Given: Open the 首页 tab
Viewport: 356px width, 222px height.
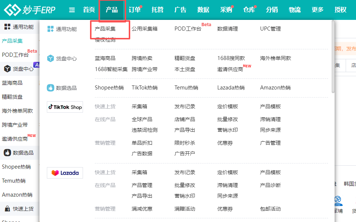Looking at the screenshot, I should click(89, 10).
